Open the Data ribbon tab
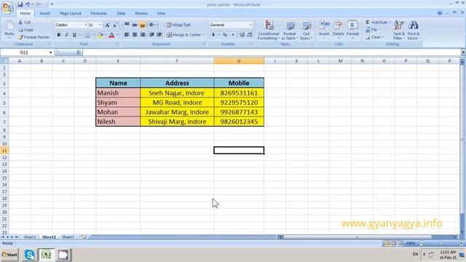This screenshot has width=466, height=262. coord(121,13)
